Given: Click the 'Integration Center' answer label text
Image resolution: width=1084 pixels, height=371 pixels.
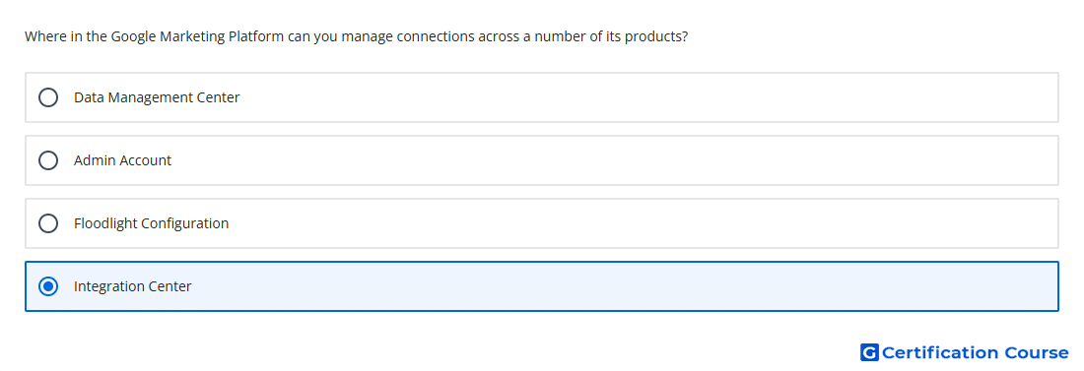Looking at the screenshot, I should [133, 286].
